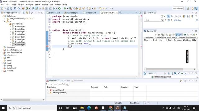Toggle Sort alphabetically in Outline panel
Screen dimensions: 199x111
172,73
